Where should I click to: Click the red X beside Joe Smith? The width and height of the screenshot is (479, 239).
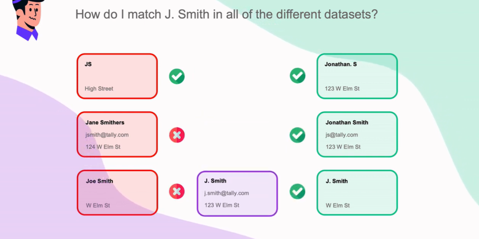click(177, 191)
